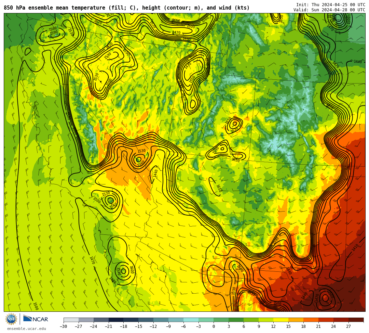The image size is (369, 333).
Task: Pick the orange swatch between 18 and 21
Action: [x=311, y=320]
